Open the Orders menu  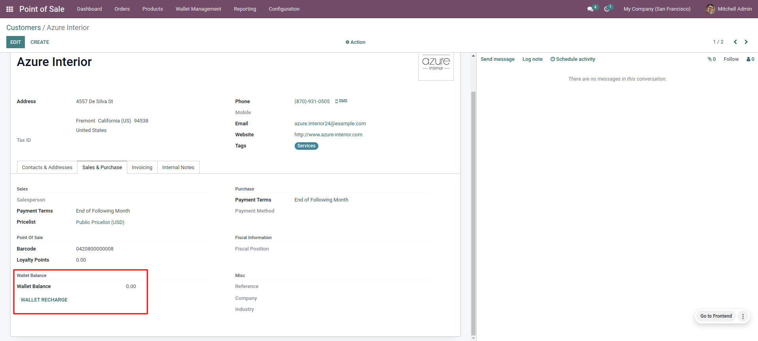(122, 9)
